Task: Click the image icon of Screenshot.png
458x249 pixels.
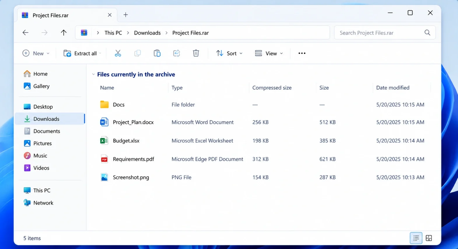Action: click(104, 177)
